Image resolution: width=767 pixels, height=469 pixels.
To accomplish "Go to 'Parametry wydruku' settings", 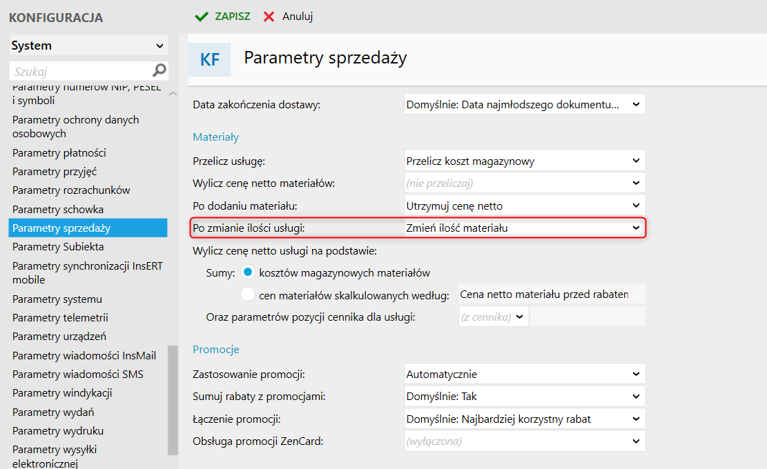I will pyautogui.click(x=58, y=431).
